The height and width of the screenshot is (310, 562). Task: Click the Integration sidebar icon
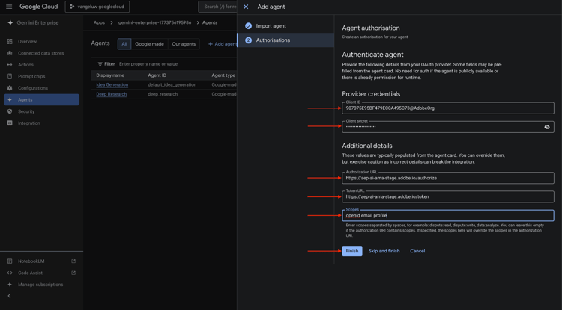click(10, 123)
